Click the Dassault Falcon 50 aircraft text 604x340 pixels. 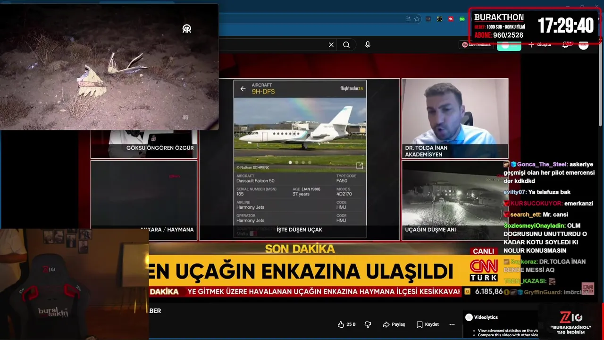coord(255,181)
